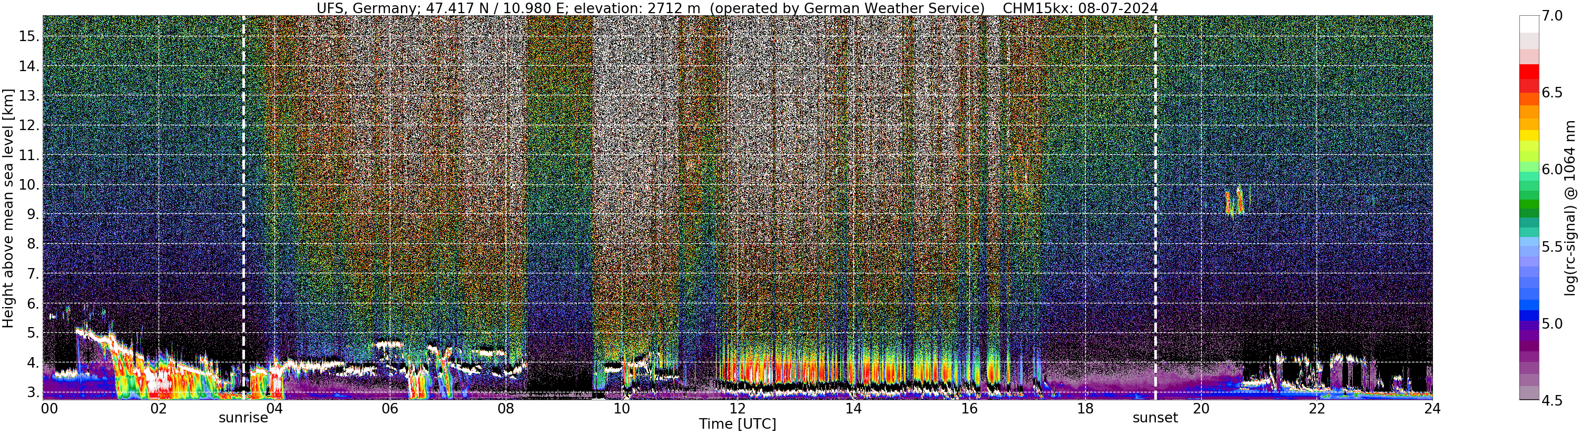1581x434 pixels.
Task: Click the '20' time tick label
Action: 1201,409
